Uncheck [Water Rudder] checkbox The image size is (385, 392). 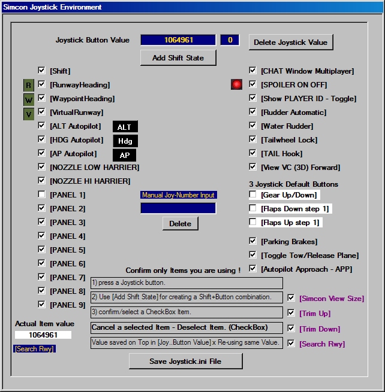(x=252, y=126)
